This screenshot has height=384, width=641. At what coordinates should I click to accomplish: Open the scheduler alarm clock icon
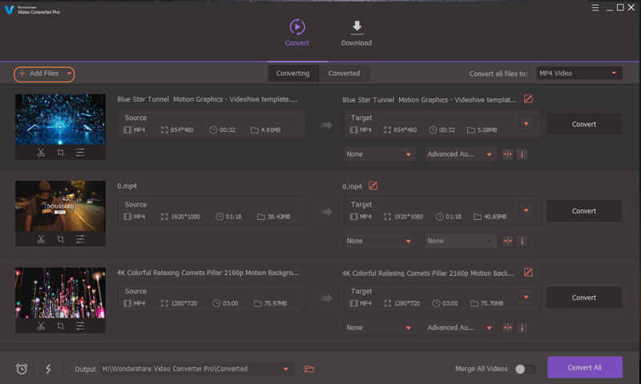22,369
